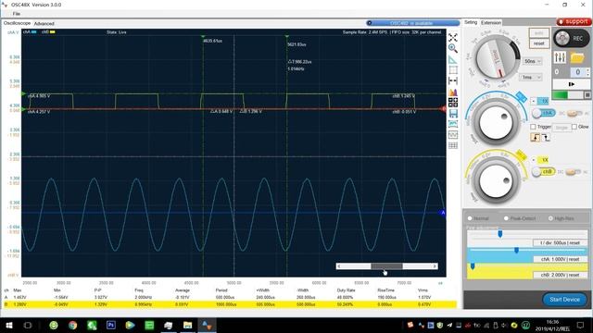Adjust the yellow chB fine-adjust slider handle
Viewport: 593px width, 333px height.
coord(473,266)
